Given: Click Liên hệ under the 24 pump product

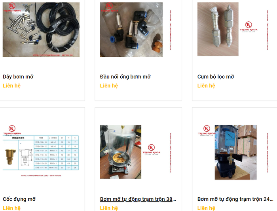Looking at the screenshot, I should (206, 208).
